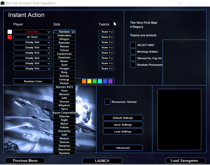The image size is (210, 165).
Task: Pick Vulcan from the side list
Action: coord(64,50)
